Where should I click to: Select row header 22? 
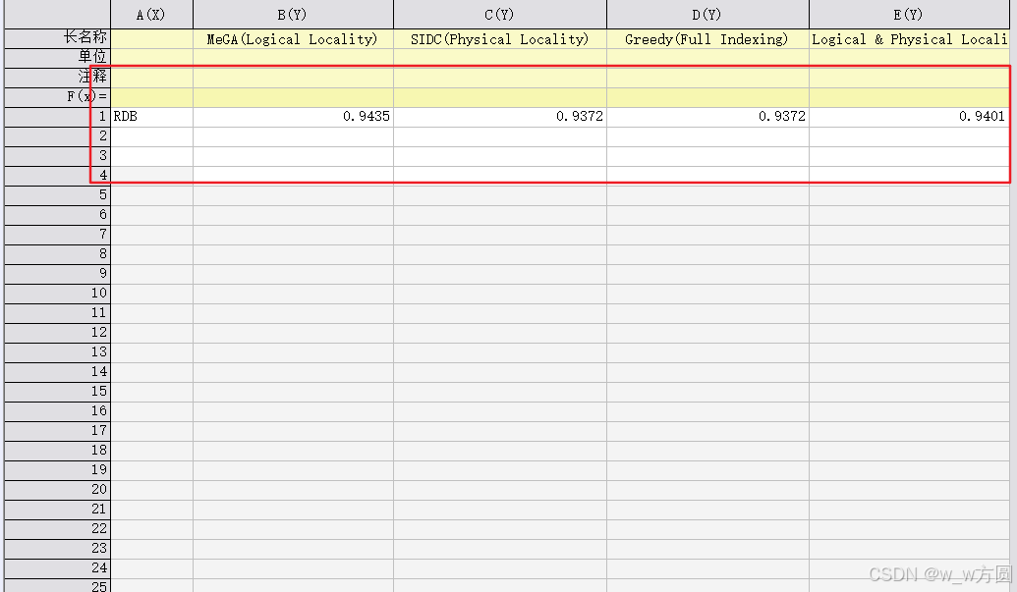tap(57, 528)
